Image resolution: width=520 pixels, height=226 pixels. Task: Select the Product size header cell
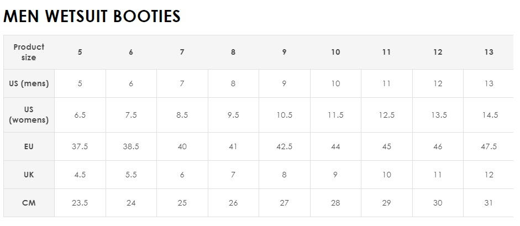pos(29,52)
